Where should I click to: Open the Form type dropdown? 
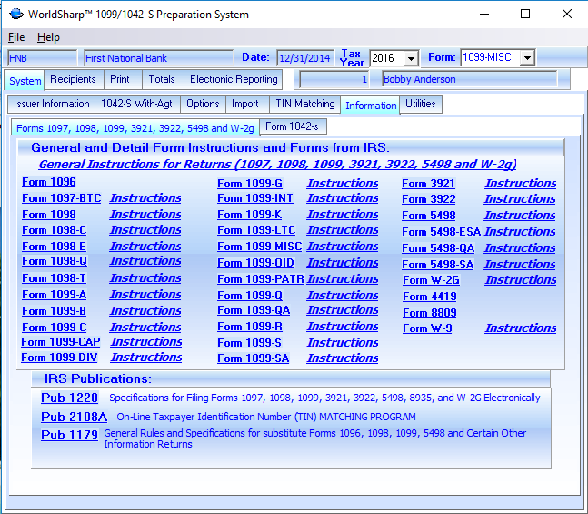(526, 58)
